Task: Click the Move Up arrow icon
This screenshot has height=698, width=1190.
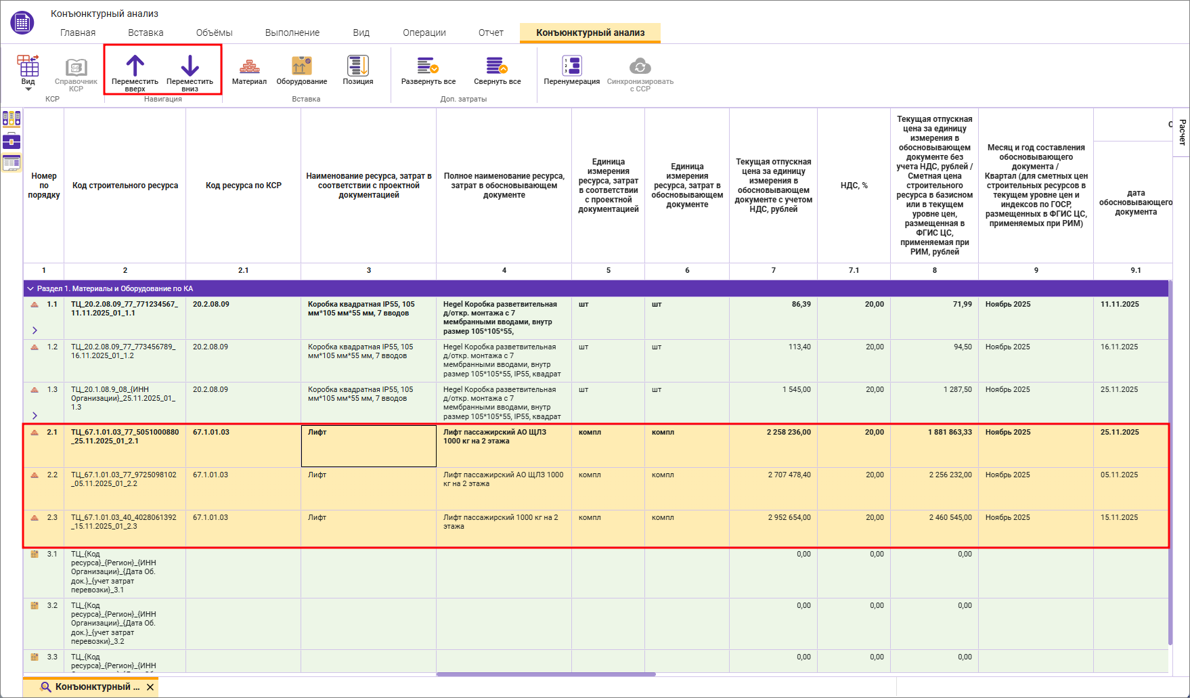Action: (135, 66)
